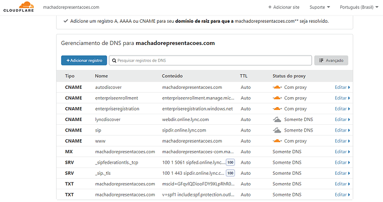Viewport: 383px width, 202px height.
Task: Edit the _sipfederationtls._tcp SRV record
Action: 342,163
